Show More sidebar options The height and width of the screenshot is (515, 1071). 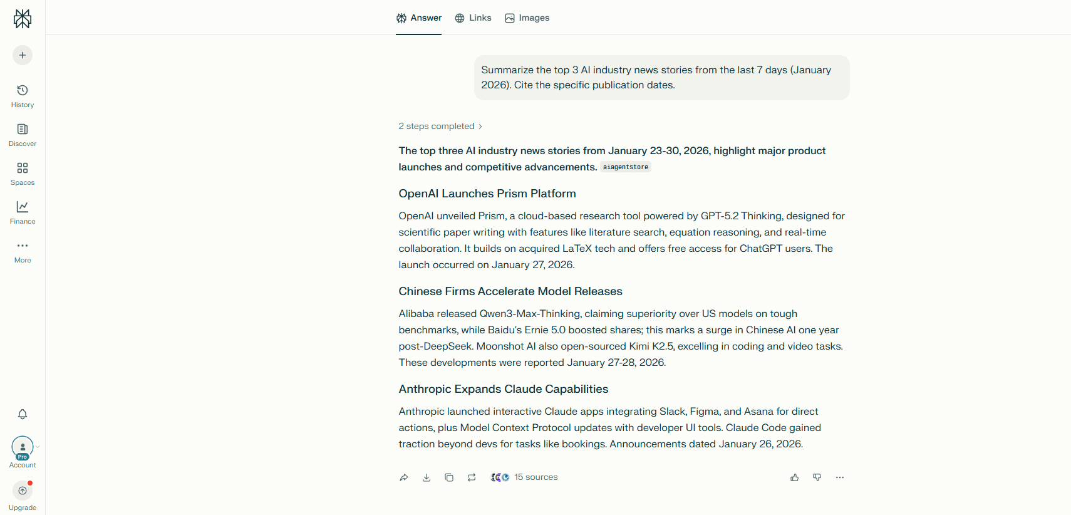point(23,251)
